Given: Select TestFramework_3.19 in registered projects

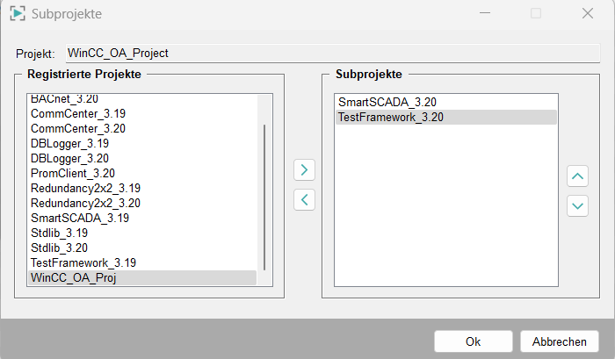Looking at the screenshot, I should [142, 262].
